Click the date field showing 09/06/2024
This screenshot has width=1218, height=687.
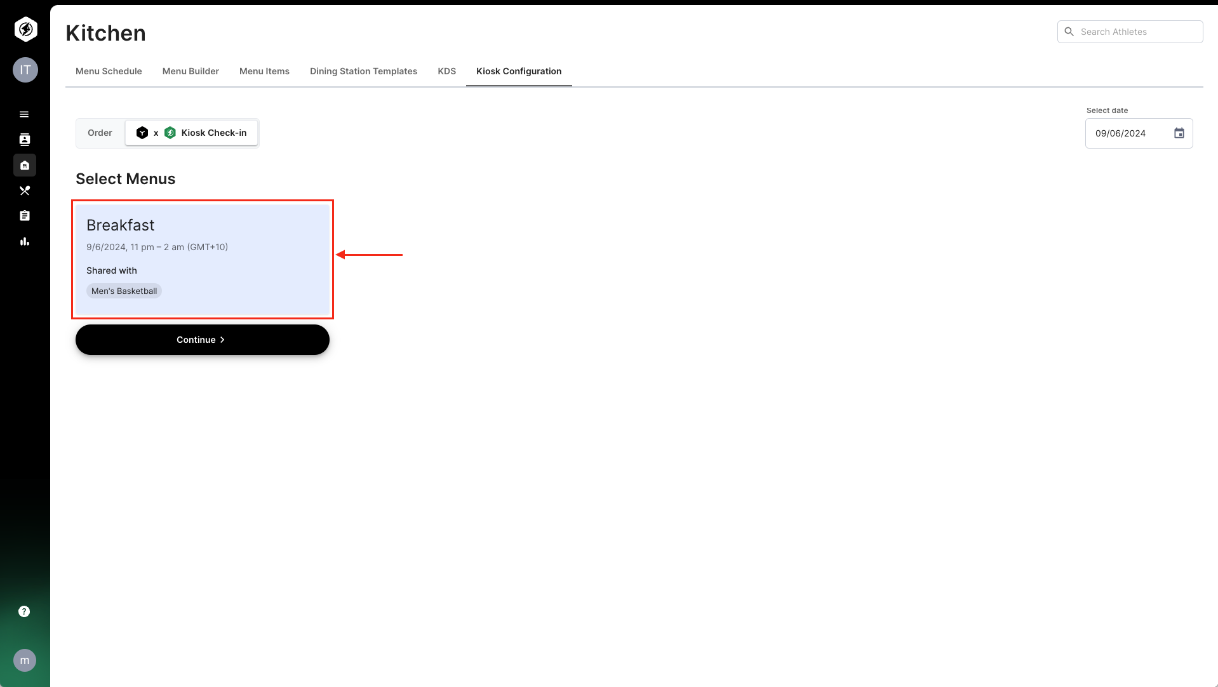tap(1139, 133)
